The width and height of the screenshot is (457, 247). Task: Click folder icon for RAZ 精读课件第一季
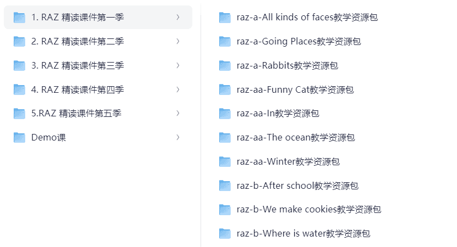20,18
